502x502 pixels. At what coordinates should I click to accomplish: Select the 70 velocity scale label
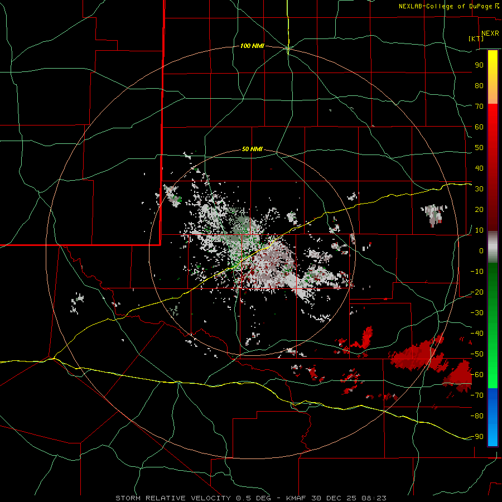click(x=479, y=107)
